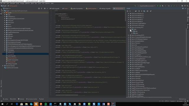Open Microsoft Edge from the taskbar
Image resolution: width=189 pixels, height=106 pixels.
pos(17,104)
